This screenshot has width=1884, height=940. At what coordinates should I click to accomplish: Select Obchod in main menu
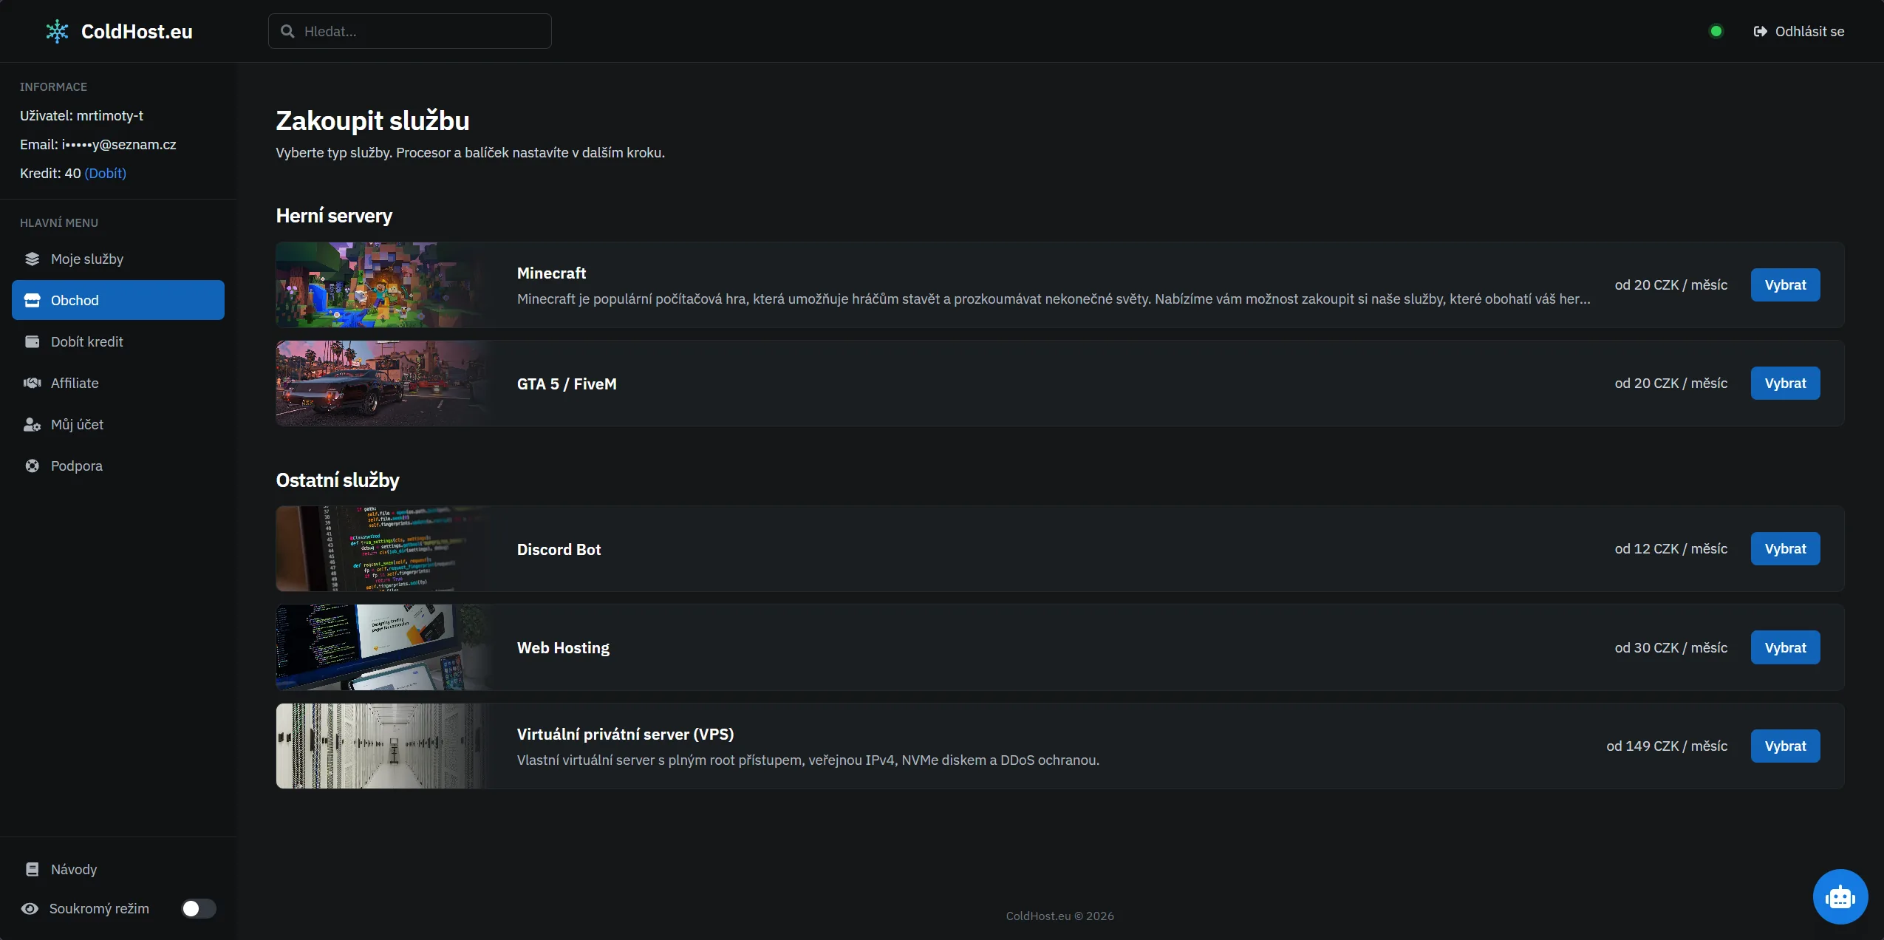coord(118,300)
